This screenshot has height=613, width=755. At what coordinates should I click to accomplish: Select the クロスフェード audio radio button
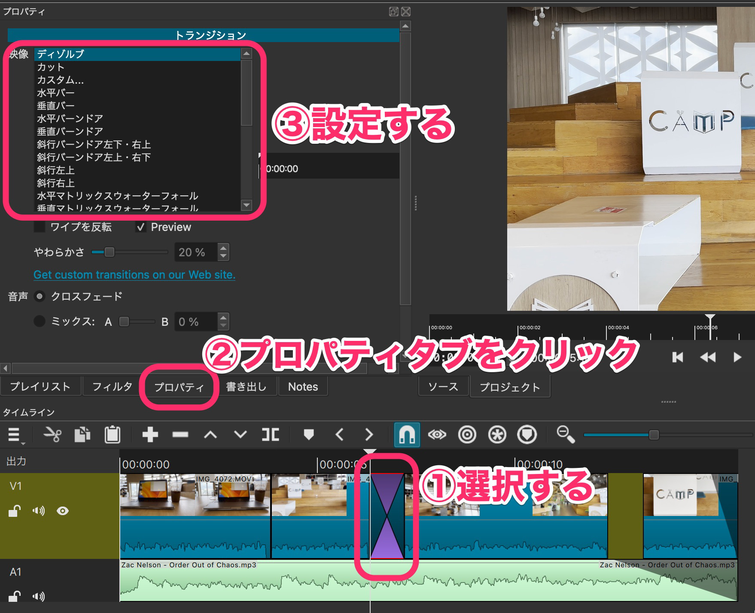click(40, 296)
